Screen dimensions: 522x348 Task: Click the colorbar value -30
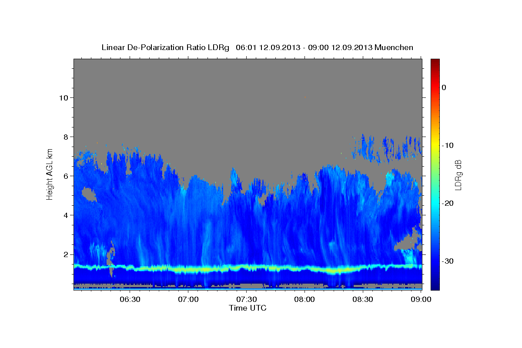click(x=447, y=261)
